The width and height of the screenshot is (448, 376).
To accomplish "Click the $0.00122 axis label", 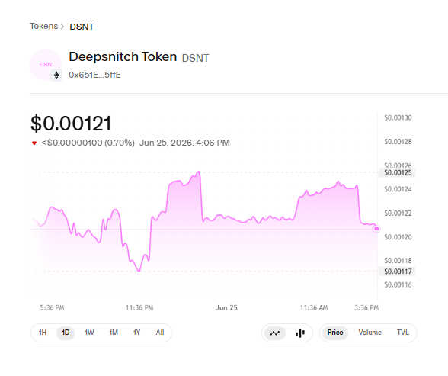I will [x=398, y=214].
